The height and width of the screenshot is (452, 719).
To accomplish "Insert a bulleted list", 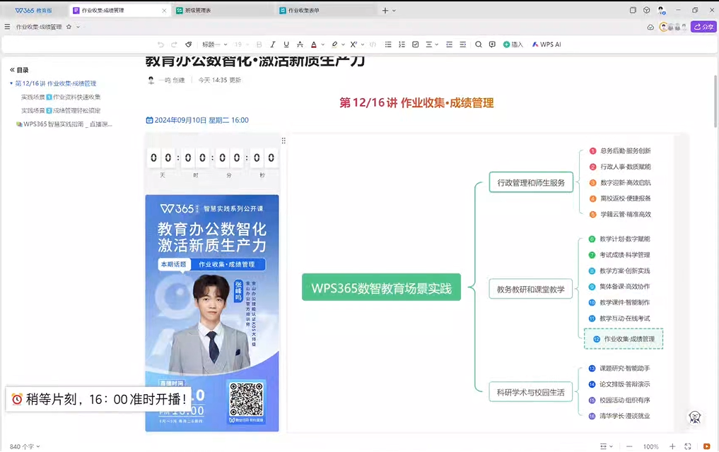I will (x=388, y=44).
